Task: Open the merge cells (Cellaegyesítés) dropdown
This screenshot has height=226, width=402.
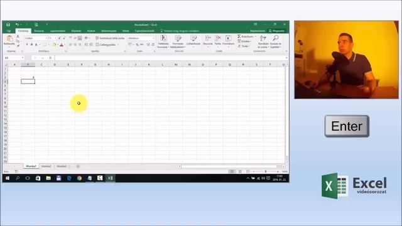Action: tap(117, 45)
